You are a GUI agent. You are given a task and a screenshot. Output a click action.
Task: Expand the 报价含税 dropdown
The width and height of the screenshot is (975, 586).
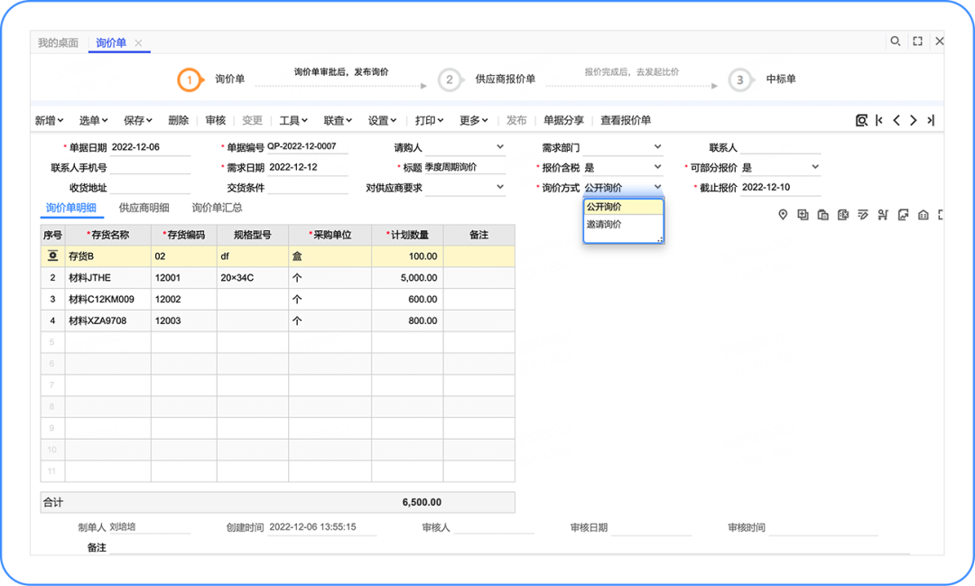(657, 167)
